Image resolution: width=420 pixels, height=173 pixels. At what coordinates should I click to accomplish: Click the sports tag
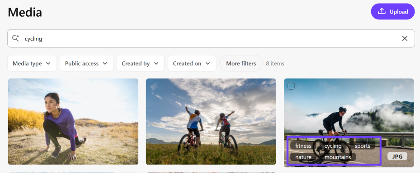pos(362,146)
